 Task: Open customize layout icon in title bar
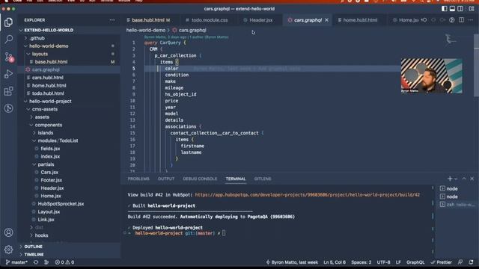pyautogui.click(x=472, y=8)
